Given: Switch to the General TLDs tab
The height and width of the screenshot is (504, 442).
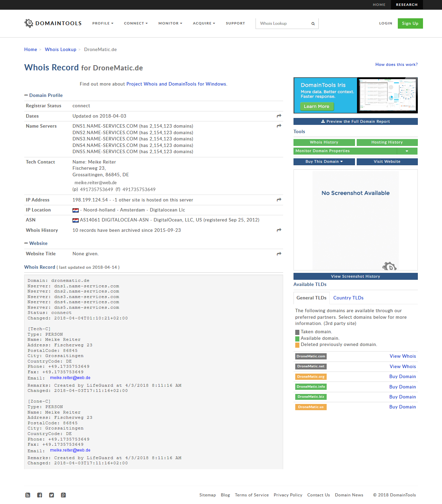Looking at the screenshot, I should pos(311,298).
